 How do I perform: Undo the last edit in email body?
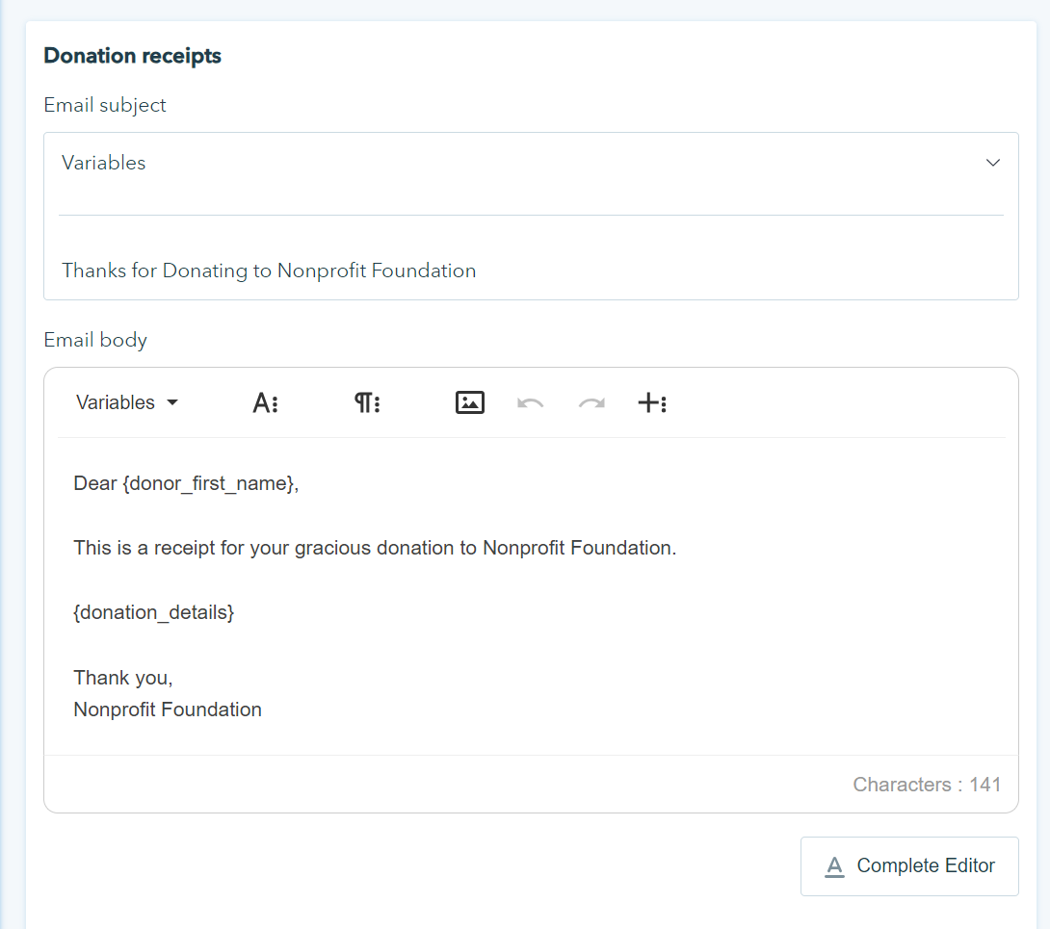(530, 402)
